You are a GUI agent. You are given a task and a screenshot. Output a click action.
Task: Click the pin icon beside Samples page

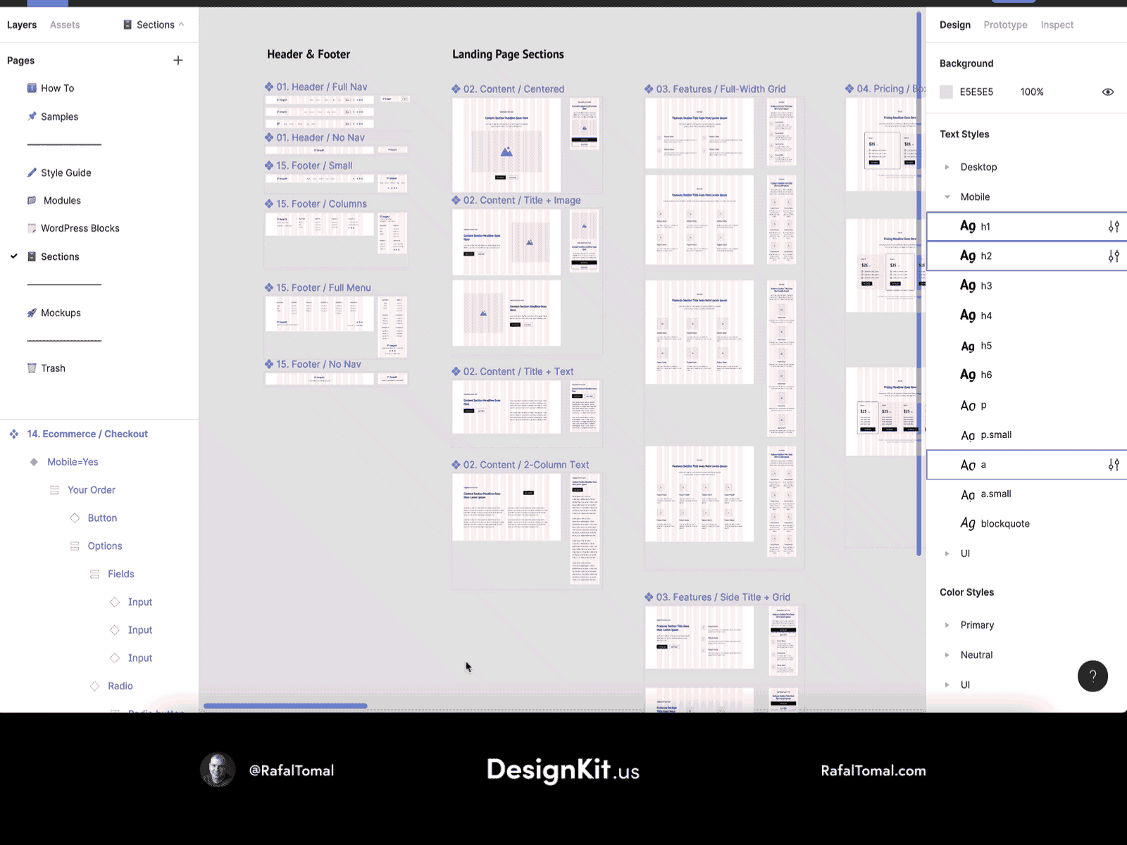[x=32, y=116]
